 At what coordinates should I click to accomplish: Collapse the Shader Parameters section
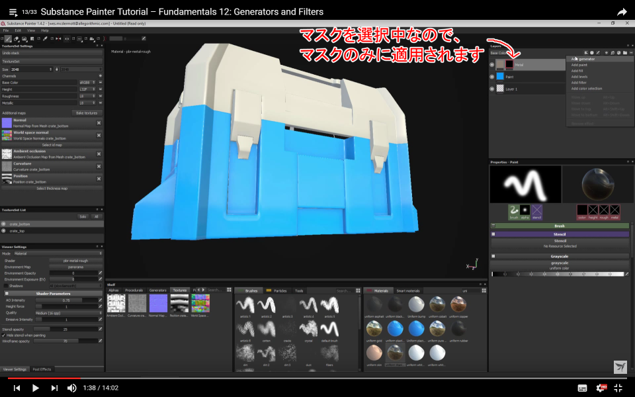(7, 293)
